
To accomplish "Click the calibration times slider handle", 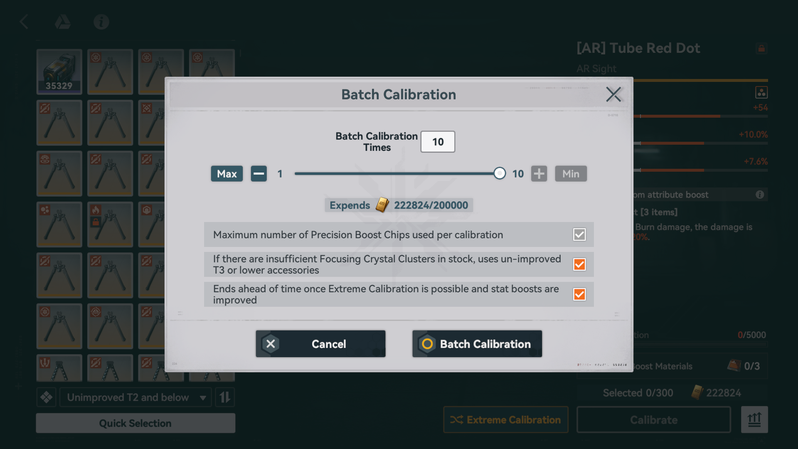I will pyautogui.click(x=500, y=173).
